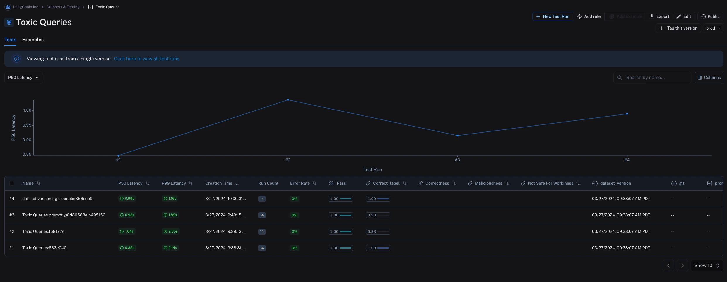Click the Export download icon

pos(652,16)
